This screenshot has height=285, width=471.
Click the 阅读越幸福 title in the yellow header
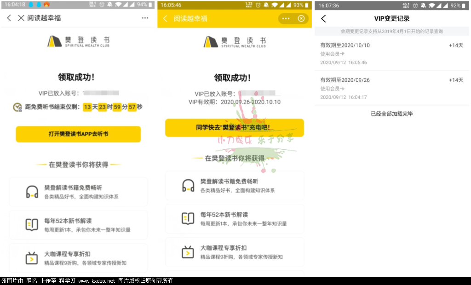(x=190, y=19)
